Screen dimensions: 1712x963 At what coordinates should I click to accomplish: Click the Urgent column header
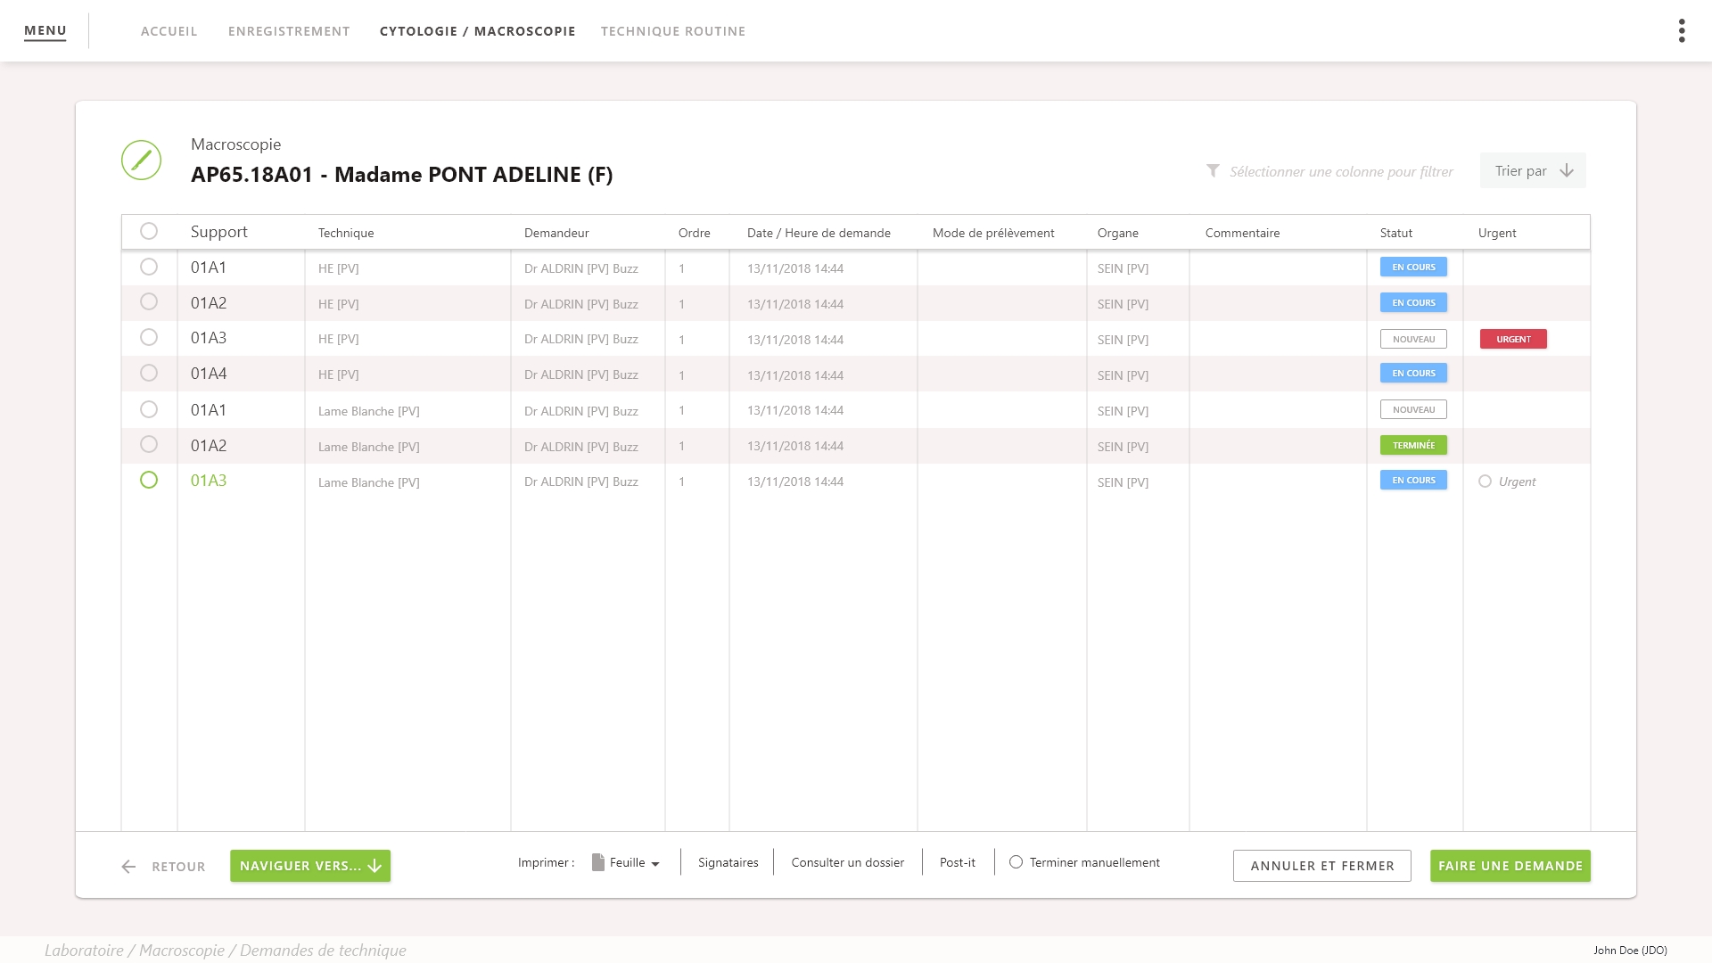point(1496,233)
